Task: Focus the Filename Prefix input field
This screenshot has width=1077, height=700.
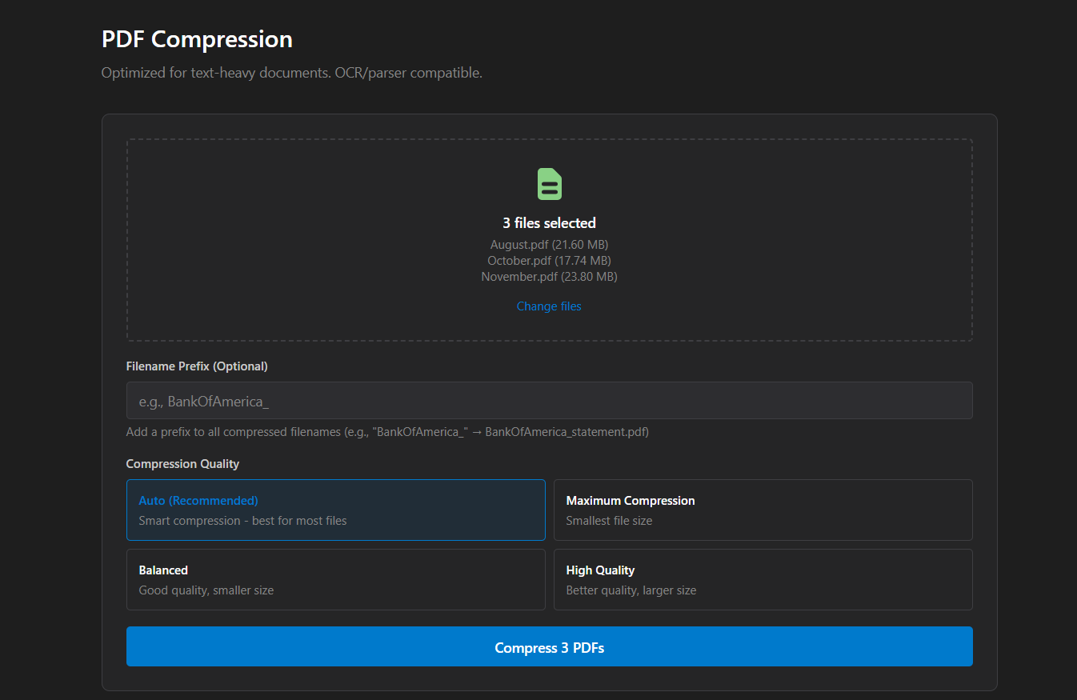Action: pyautogui.click(x=549, y=401)
